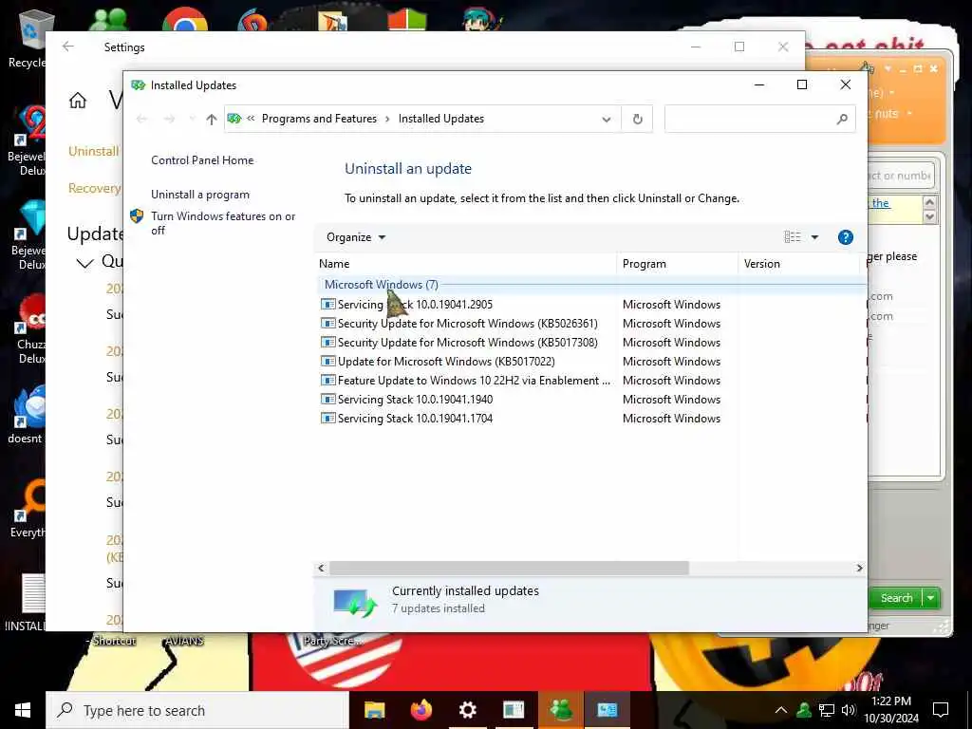Screen dimensions: 972x729
Task: Open Settings gear on taskbar
Action: tap(467, 710)
